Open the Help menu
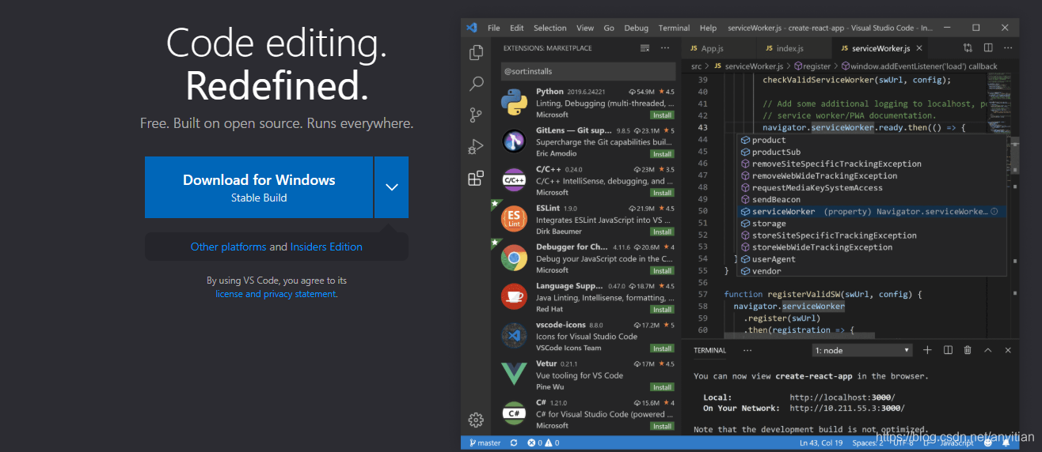The image size is (1042, 452). 708,28
